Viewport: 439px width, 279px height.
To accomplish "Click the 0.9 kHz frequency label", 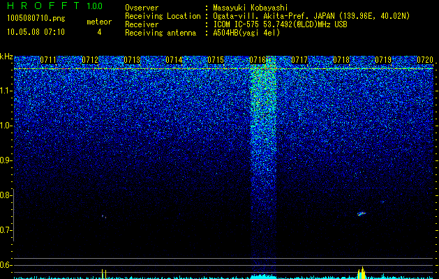I will tap(6, 160).
